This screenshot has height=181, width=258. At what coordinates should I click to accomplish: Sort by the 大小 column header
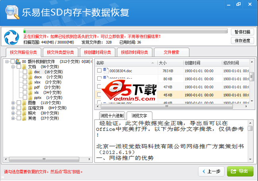coord(170,63)
